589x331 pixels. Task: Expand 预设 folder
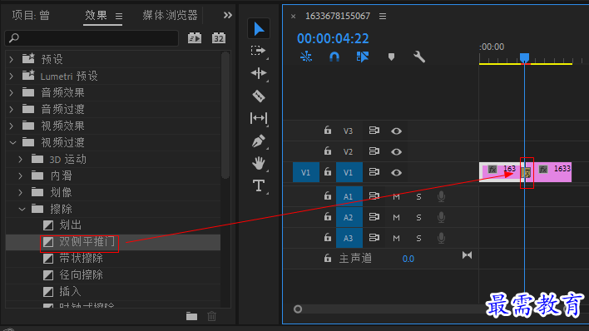click(x=12, y=59)
